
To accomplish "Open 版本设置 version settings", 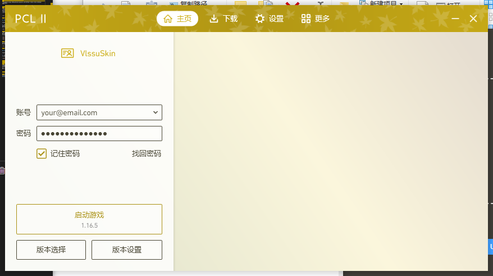I will 127,250.
